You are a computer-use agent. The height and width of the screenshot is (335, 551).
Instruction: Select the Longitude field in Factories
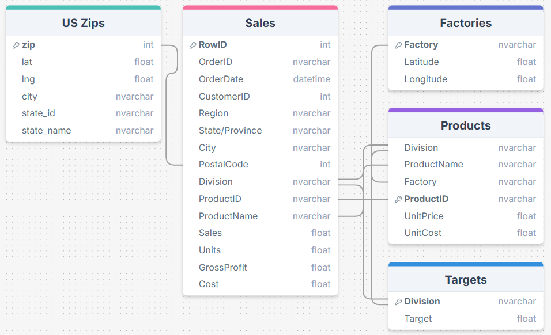click(426, 79)
